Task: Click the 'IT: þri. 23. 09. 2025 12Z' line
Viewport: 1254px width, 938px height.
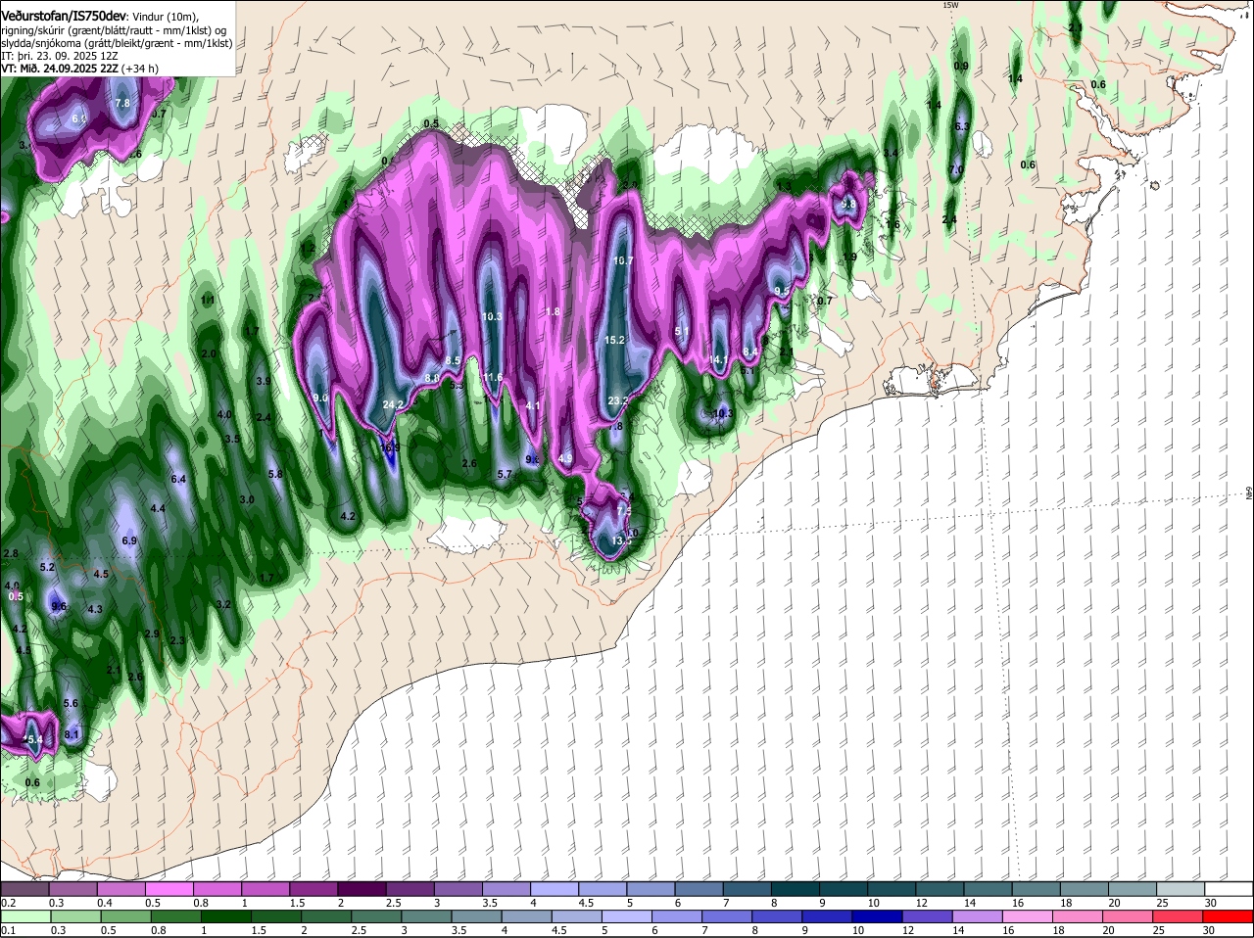Action: [61, 56]
